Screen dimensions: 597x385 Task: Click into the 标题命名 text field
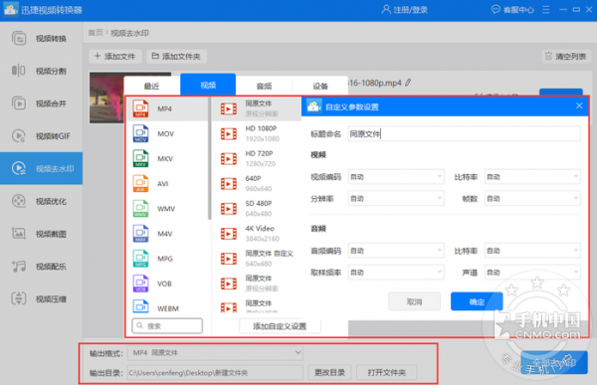[464, 133]
